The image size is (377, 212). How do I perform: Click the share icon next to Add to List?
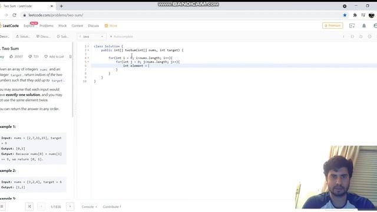click(x=71, y=57)
